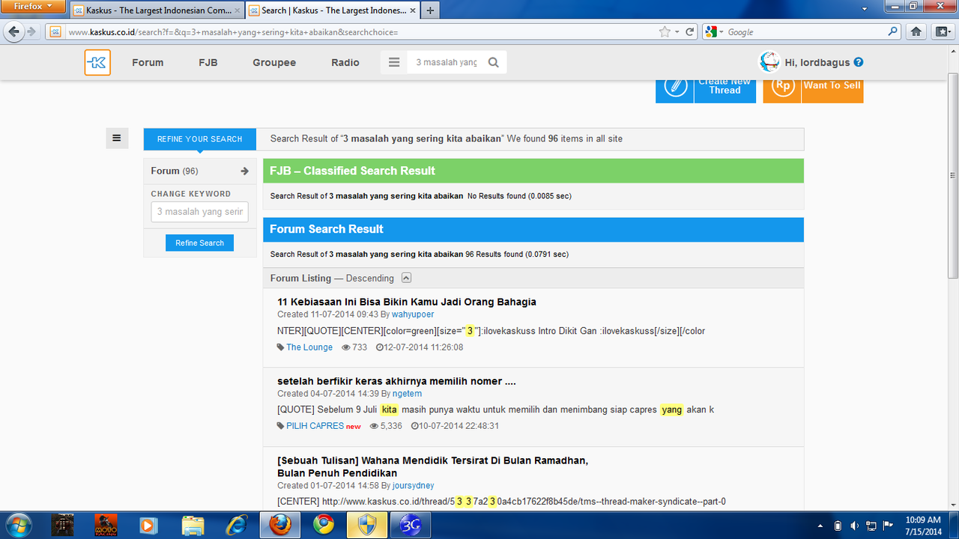
Task: Toggle the sidebar with the left hamburger button
Action: pos(117,138)
